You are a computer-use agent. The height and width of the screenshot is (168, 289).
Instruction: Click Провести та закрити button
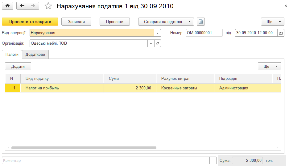click(x=30, y=22)
